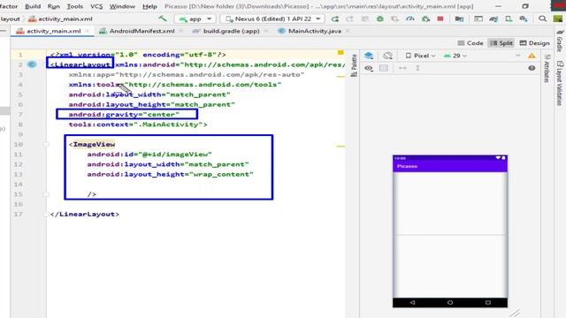This screenshot has height=318, width=566.
Task: Open the Palette side panel
Action: [x=354, y=65]
